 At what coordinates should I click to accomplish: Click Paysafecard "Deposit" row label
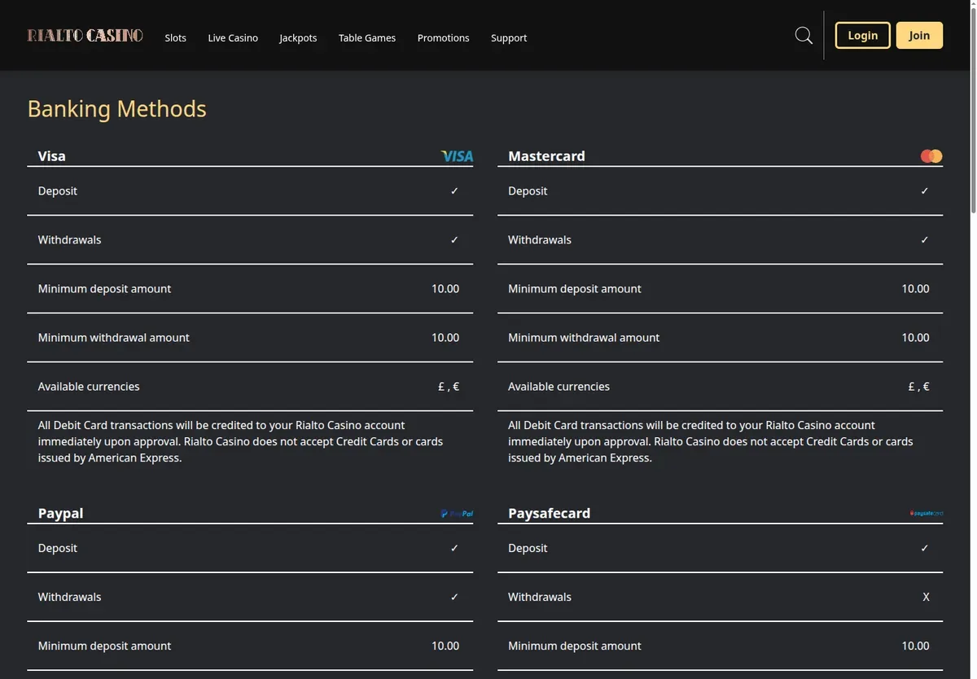528,548
